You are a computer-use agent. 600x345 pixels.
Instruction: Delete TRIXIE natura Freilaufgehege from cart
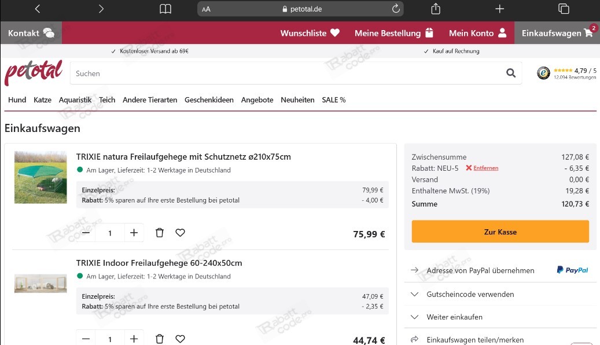click(x=160, y=233)
